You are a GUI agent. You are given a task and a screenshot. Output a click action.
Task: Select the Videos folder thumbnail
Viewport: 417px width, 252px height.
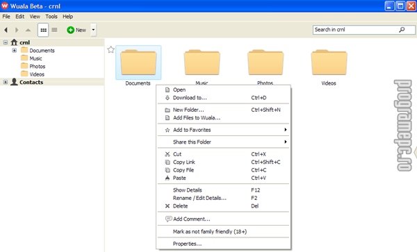click(329, 62)
